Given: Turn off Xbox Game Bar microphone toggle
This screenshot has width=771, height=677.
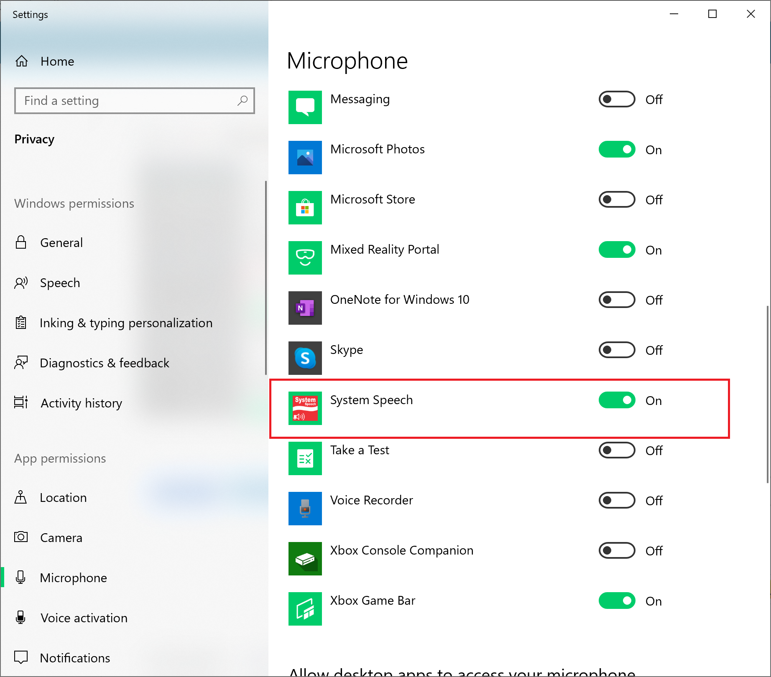Looking at the screenshot, I should pos(617,601).
